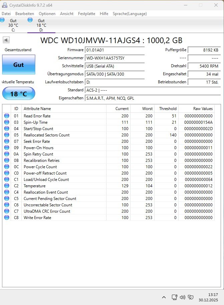Click the Schnittstelle field USB (Serial ATA)
Screen dimensions: 224x305
(x=115, y=66)
